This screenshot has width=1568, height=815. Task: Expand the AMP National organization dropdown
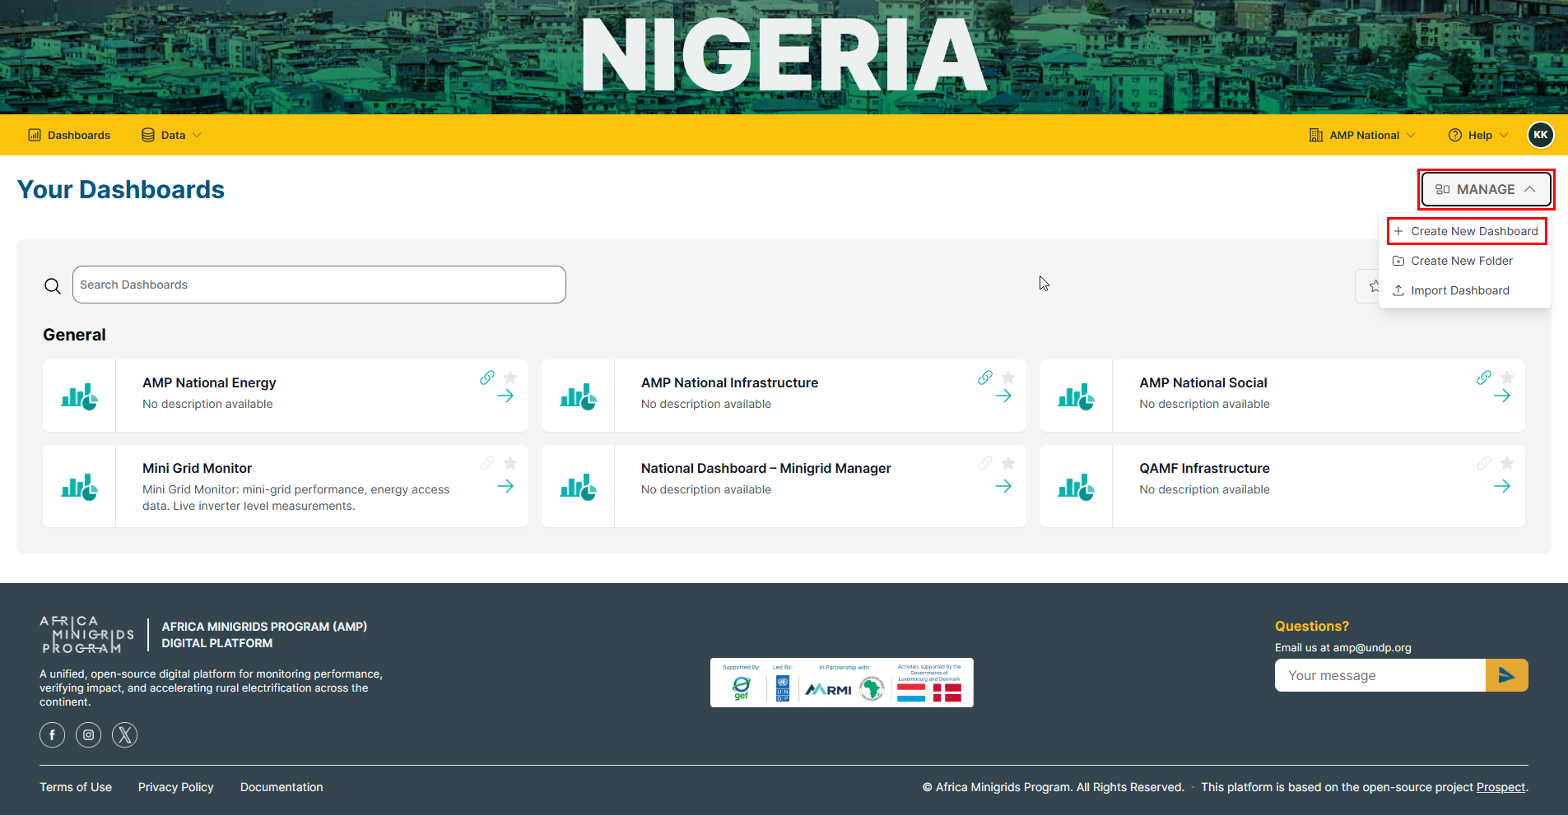tap(1362, 135)
